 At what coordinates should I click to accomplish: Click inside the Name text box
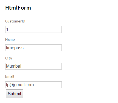tap(33, 48)
